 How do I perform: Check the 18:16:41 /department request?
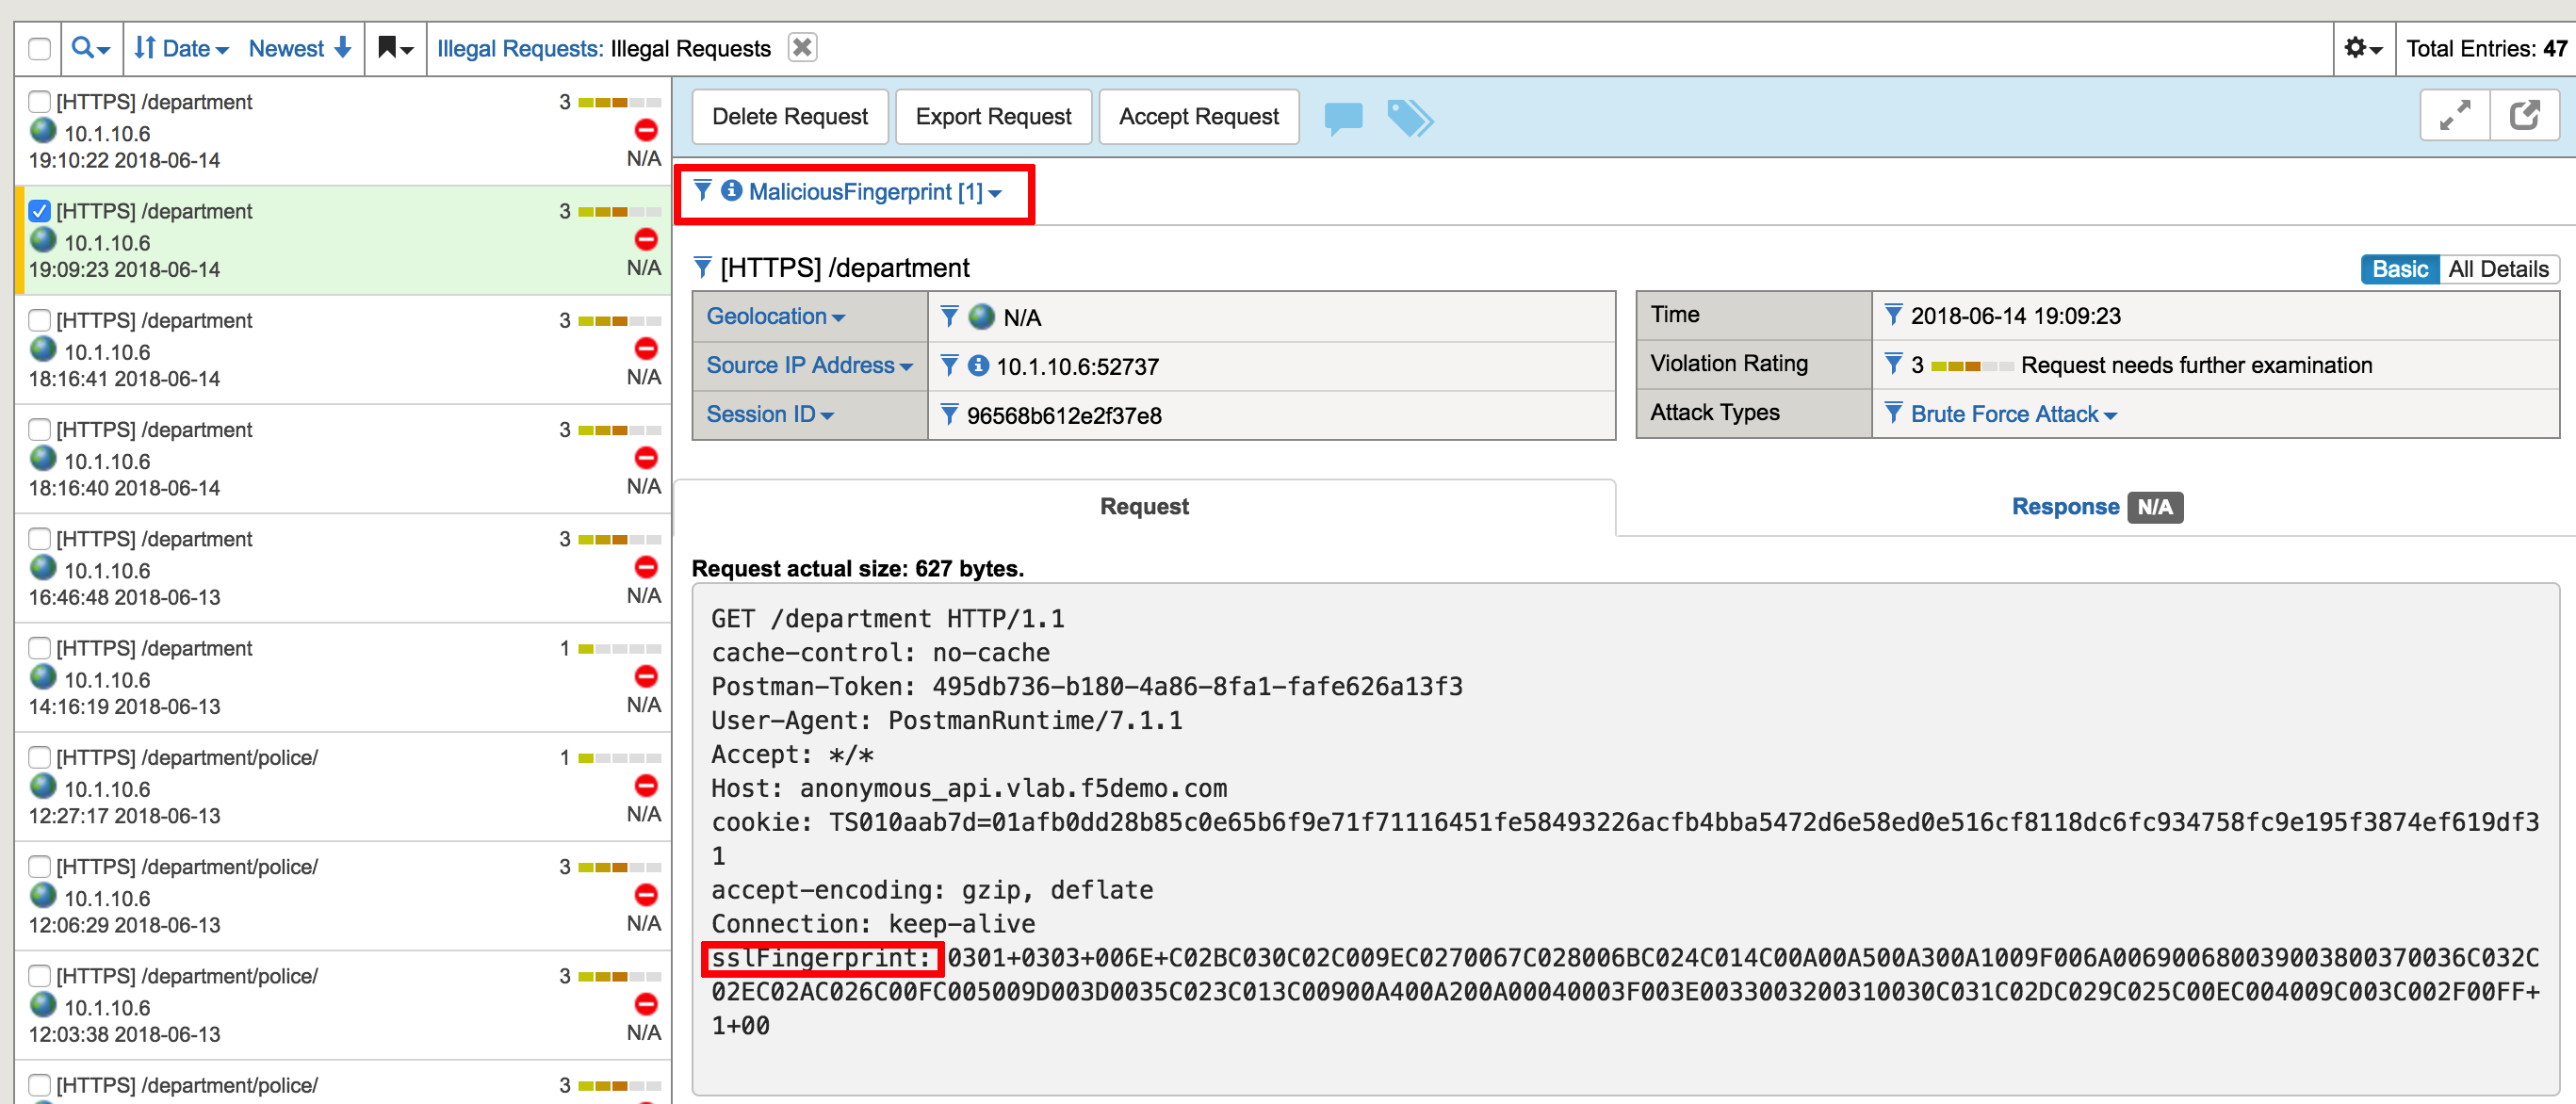pos(40,320)
